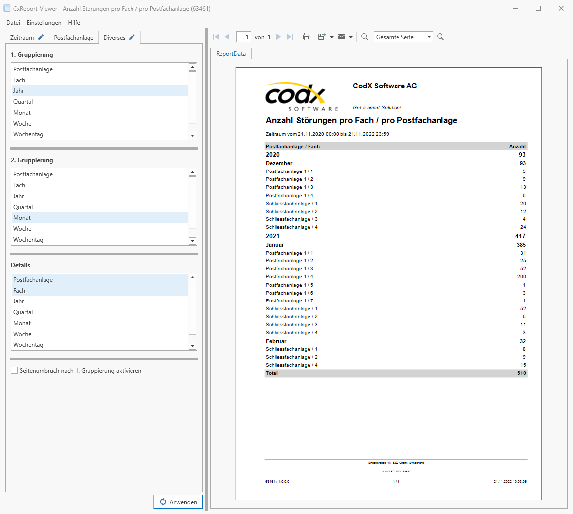Open the Gesamte Seite zoom dropdown

(429, 37)
